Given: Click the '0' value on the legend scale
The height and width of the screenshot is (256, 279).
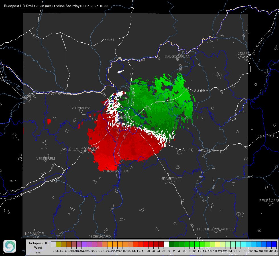Looking at the screenshot, I should tap(169, 251).
